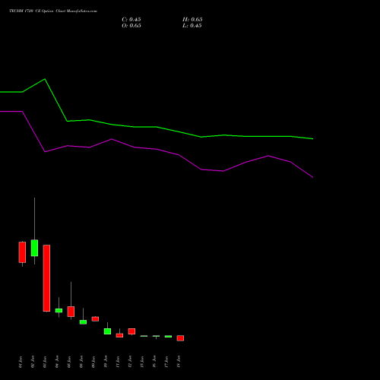Click the '05 Jan' date axis label
Screen dimensions: 380x380
click(x=69, y=362)
